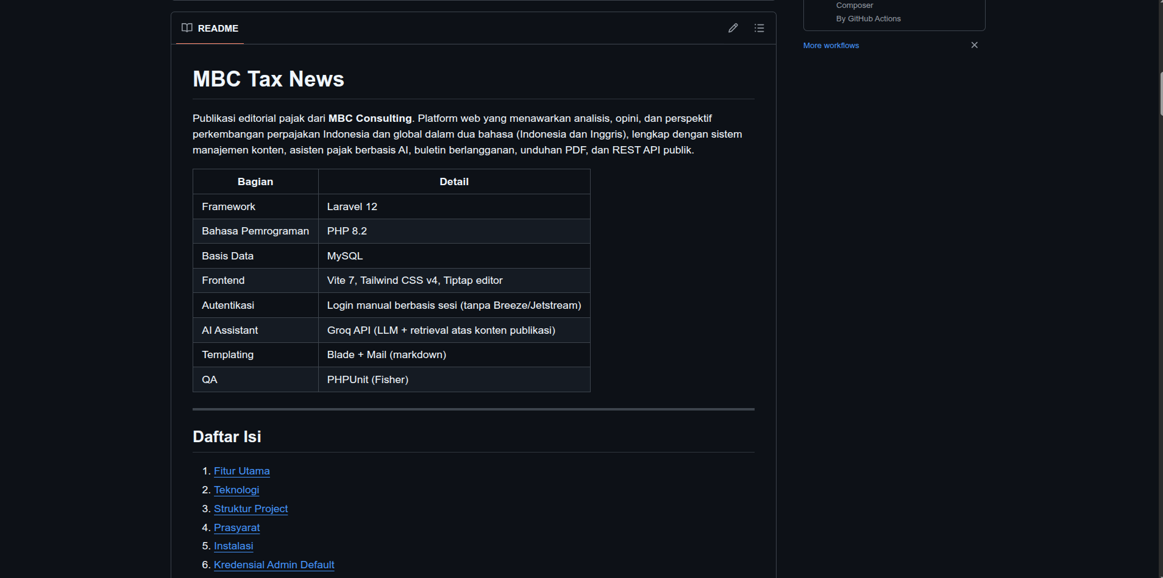This screenshot has width=1163, height=578.
Task: Open the Teknologi contents link
Action: (237, 490)
